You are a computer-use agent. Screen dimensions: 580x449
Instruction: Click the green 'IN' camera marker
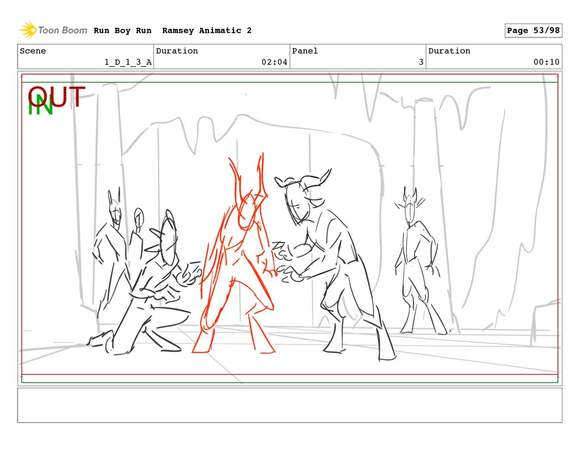pos(40,105)
